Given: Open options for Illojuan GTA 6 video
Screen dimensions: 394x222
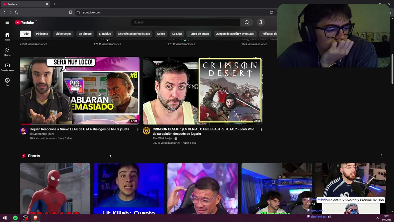Looking at the screenshot, I should 138,129.
